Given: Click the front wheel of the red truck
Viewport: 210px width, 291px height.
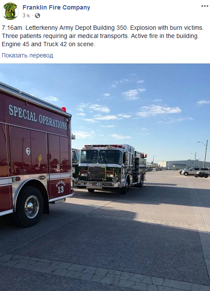Looking at the screenshot, I should coord(31,206).
